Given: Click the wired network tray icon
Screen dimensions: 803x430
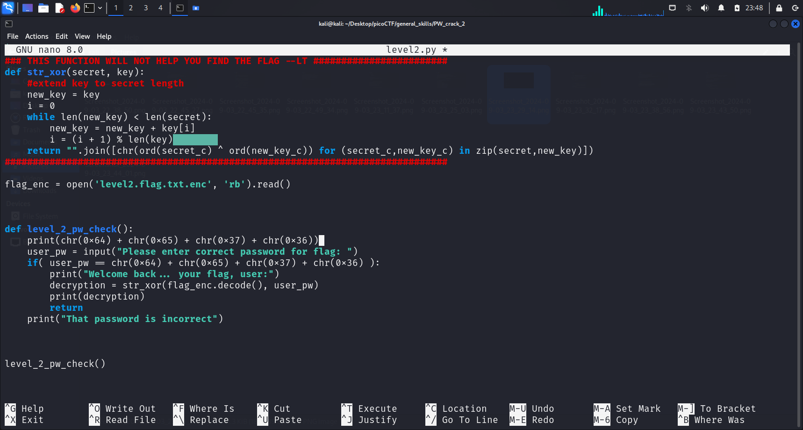Looking at the screenshot, I should (x=672, y=8).
